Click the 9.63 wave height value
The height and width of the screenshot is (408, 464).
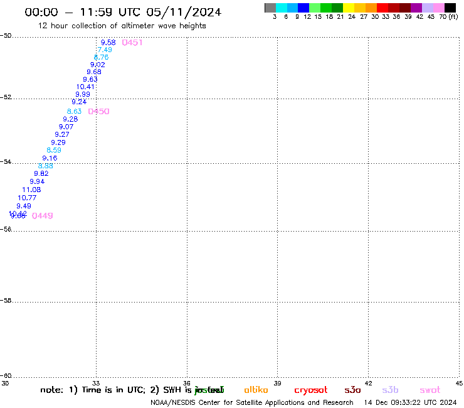(90, 79)
